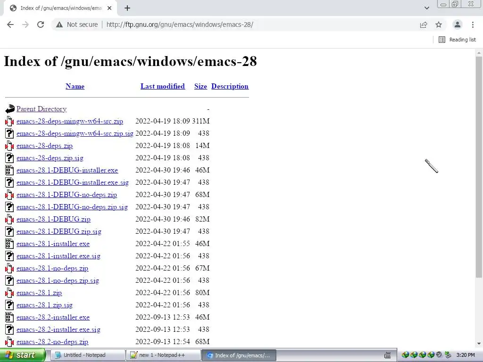Screen dimensions: 483x362
Task: Click archive icon beside emacs-28.1.zip
Action: [x=9, y=293]
